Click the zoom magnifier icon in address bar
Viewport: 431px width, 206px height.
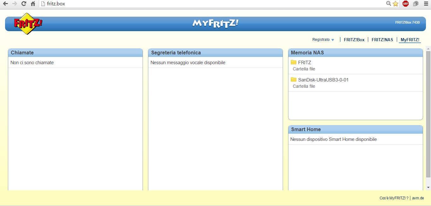pyautogui.click(x=388, y=4)
